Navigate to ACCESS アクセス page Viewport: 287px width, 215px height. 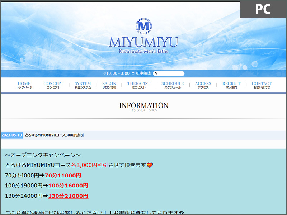(x=203, y=85)
